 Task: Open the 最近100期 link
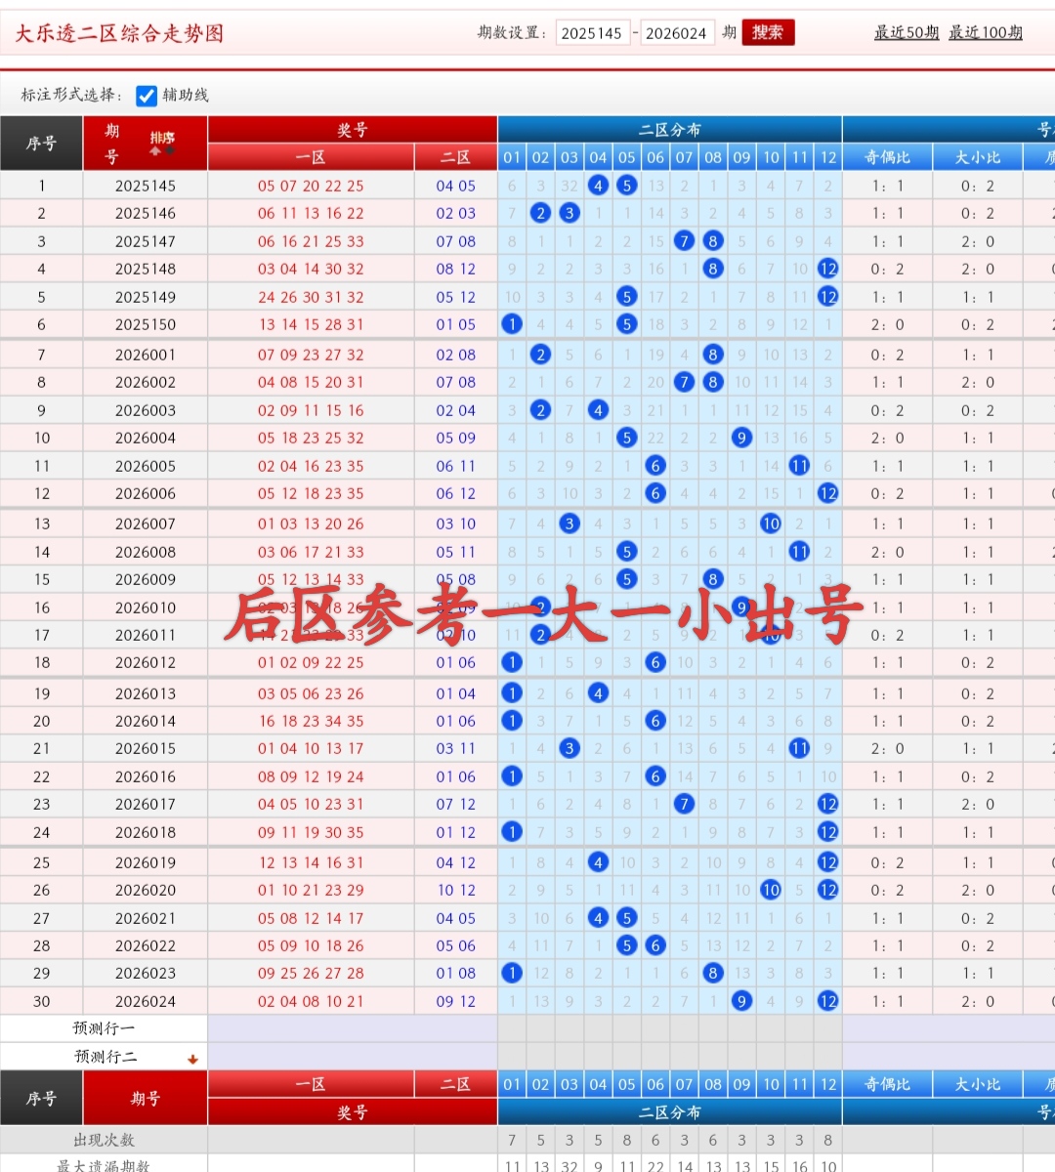[986, 32]
